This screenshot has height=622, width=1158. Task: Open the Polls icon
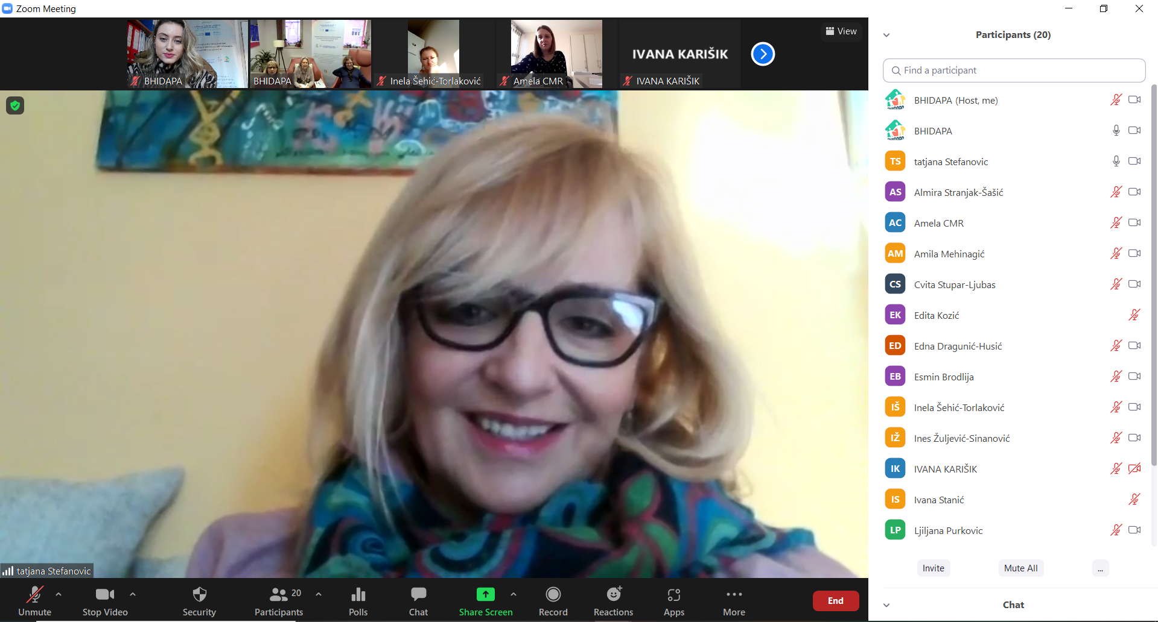[358, 595]
